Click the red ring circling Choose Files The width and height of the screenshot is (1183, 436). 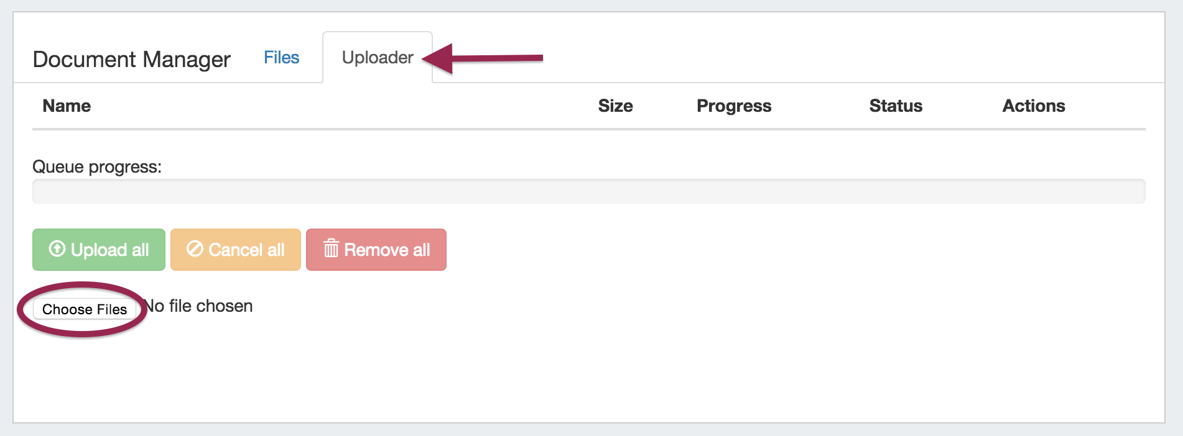(81, 332)
